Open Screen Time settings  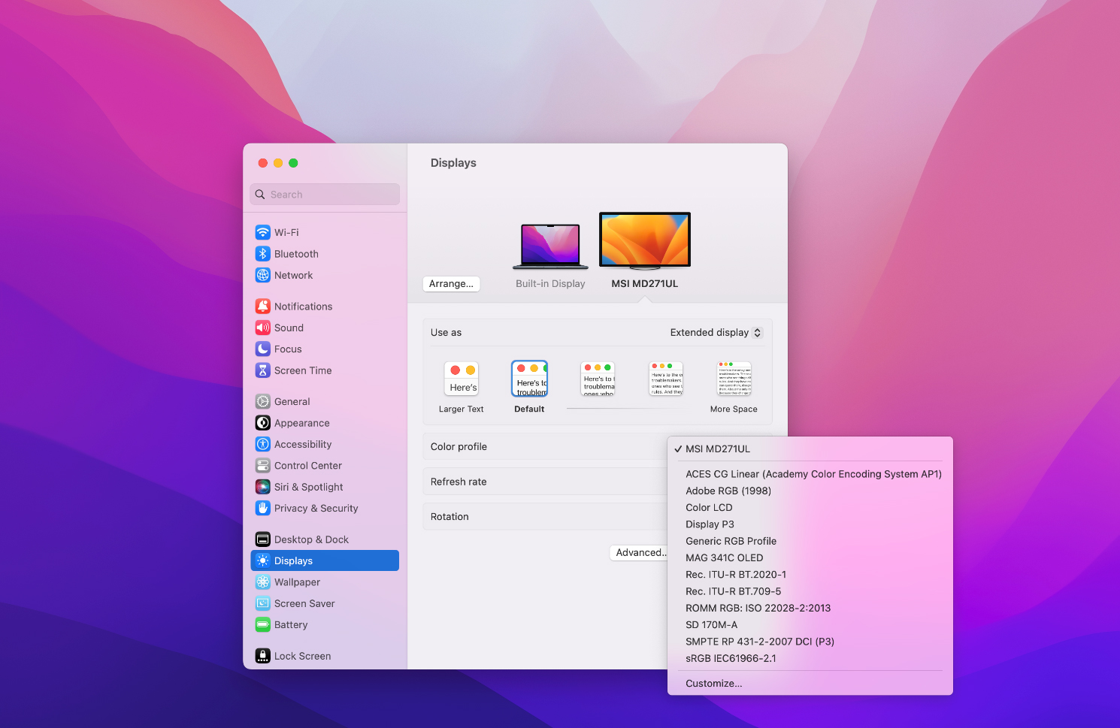[303, 370]
